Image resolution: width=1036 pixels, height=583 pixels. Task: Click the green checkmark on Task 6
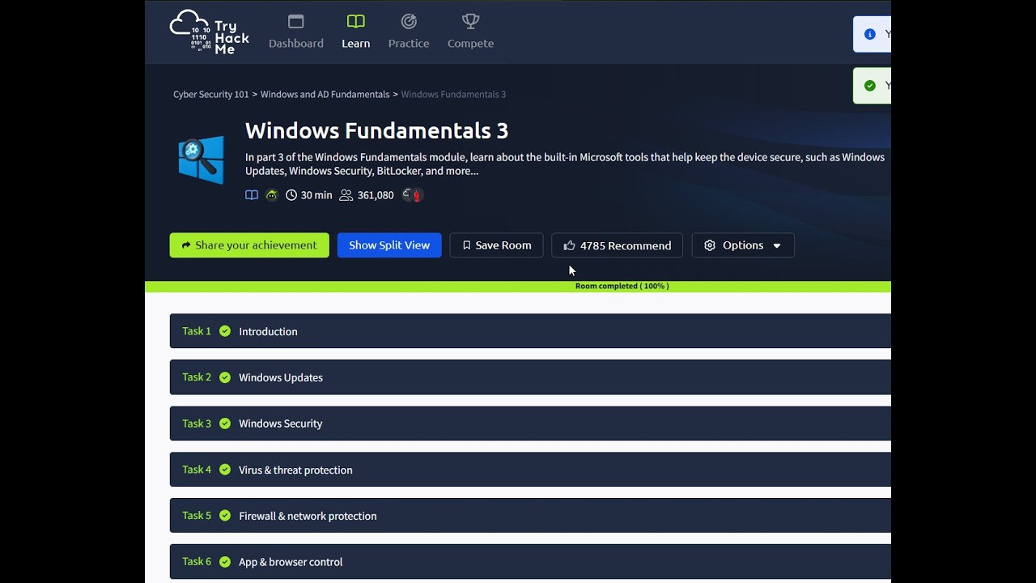coord(225,562)
